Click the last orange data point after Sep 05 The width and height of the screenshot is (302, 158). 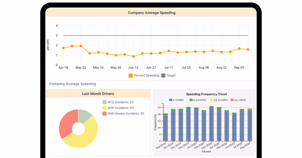tap(248, 49)
